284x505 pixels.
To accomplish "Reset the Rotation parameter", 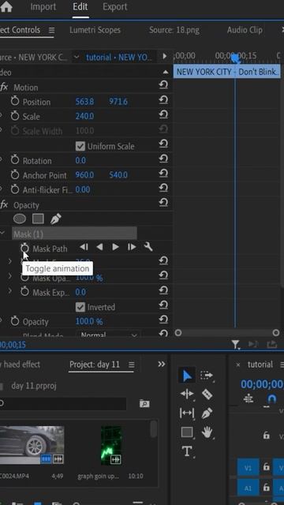I will click(x=163, y=159).
